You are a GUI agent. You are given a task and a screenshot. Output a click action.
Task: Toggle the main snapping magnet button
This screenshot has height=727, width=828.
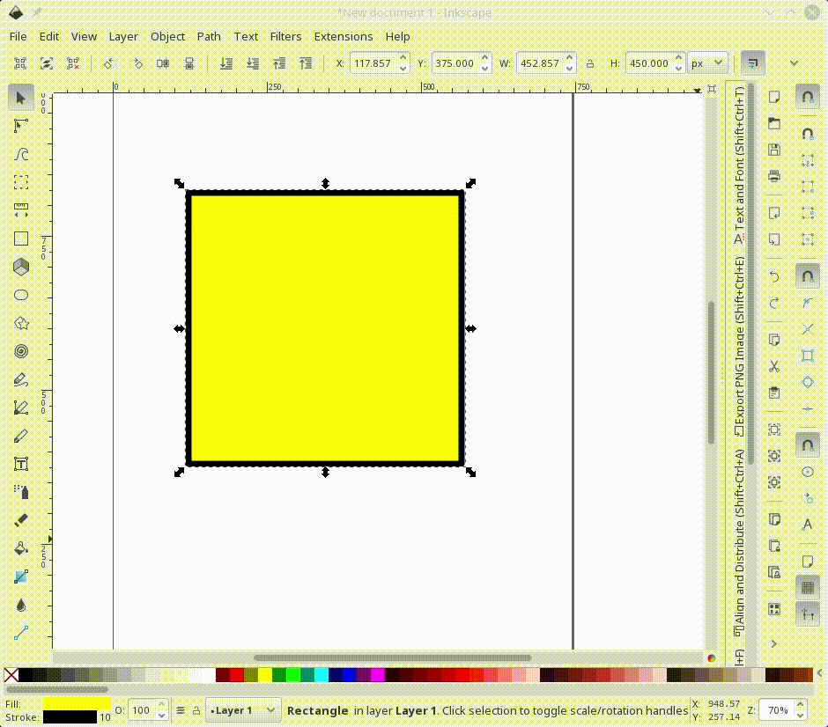pos(808,97)
